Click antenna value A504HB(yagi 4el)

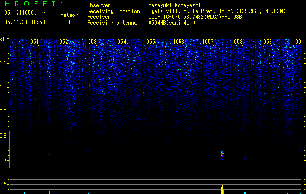pyautogui.click(x=172, y=23)
